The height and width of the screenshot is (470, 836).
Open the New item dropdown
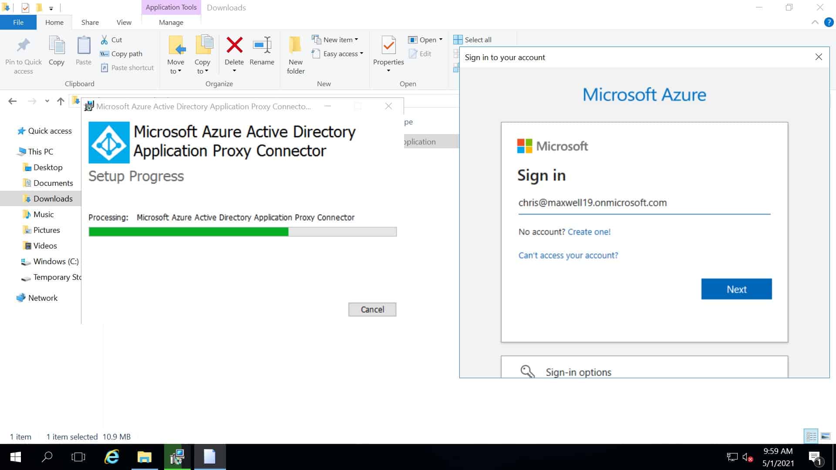click(x=356, y=40)
